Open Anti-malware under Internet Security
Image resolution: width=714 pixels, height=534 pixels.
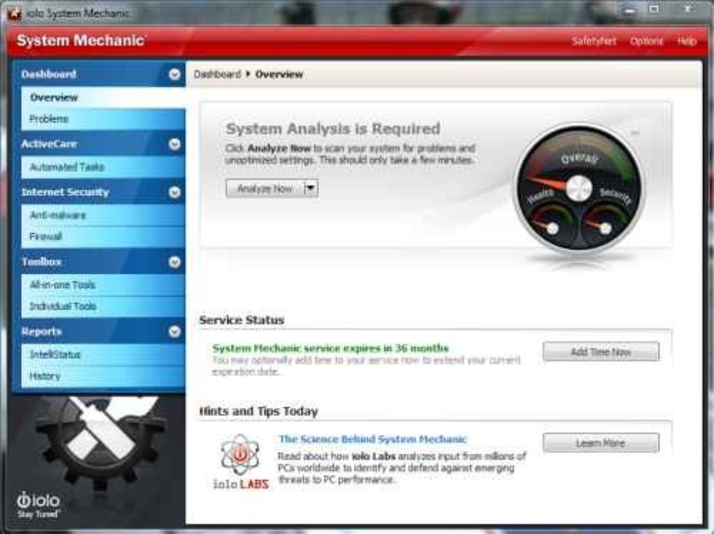(x=103, y=216)
